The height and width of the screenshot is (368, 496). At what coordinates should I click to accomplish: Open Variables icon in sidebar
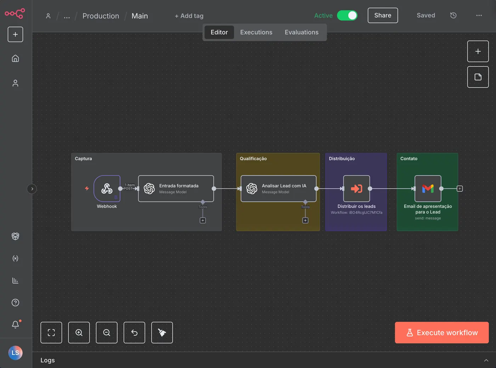[x=15, y=258]
